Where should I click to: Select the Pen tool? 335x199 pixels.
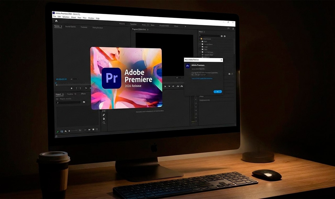(104, 115)
